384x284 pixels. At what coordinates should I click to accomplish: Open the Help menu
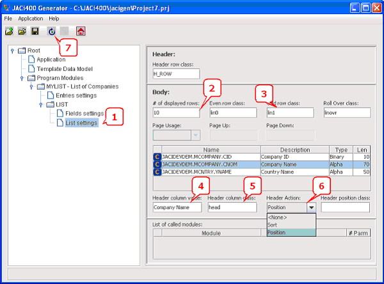click(54, 19)
